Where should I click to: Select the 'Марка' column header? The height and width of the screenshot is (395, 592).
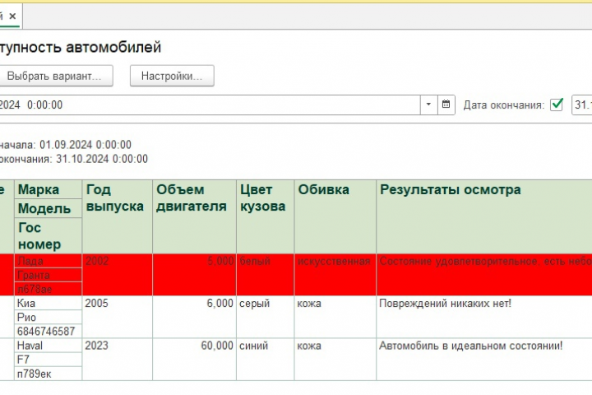[x=48, y=189]
